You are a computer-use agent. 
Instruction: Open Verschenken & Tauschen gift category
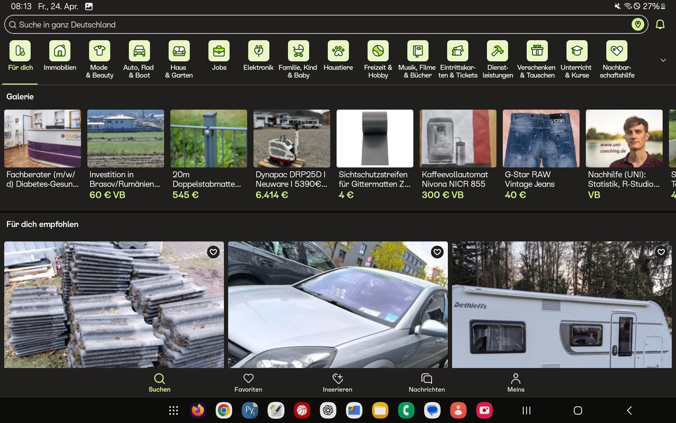[537, 51]
